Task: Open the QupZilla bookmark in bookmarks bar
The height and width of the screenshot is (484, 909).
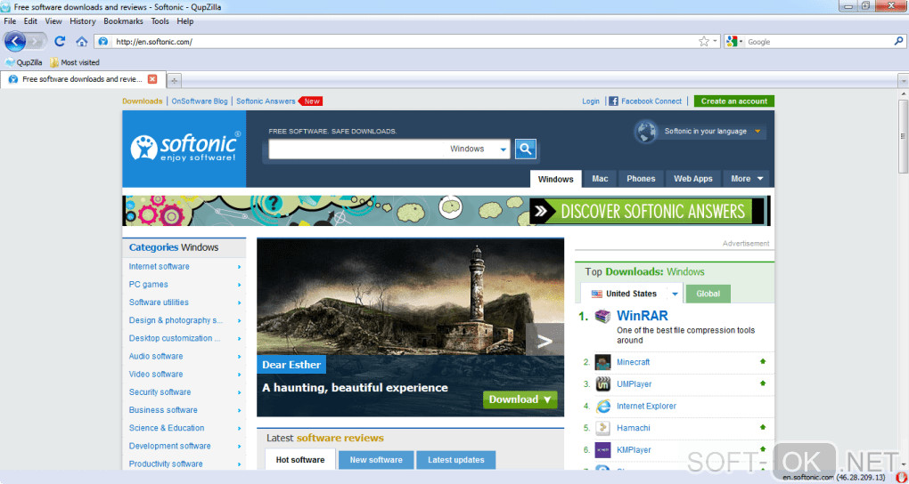Action: 24,62
